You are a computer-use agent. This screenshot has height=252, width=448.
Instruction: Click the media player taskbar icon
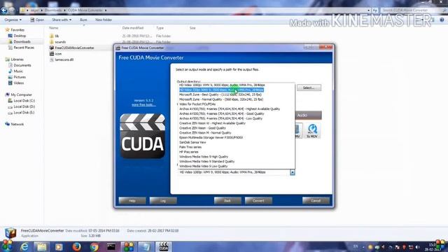click(x=59, y=246)
